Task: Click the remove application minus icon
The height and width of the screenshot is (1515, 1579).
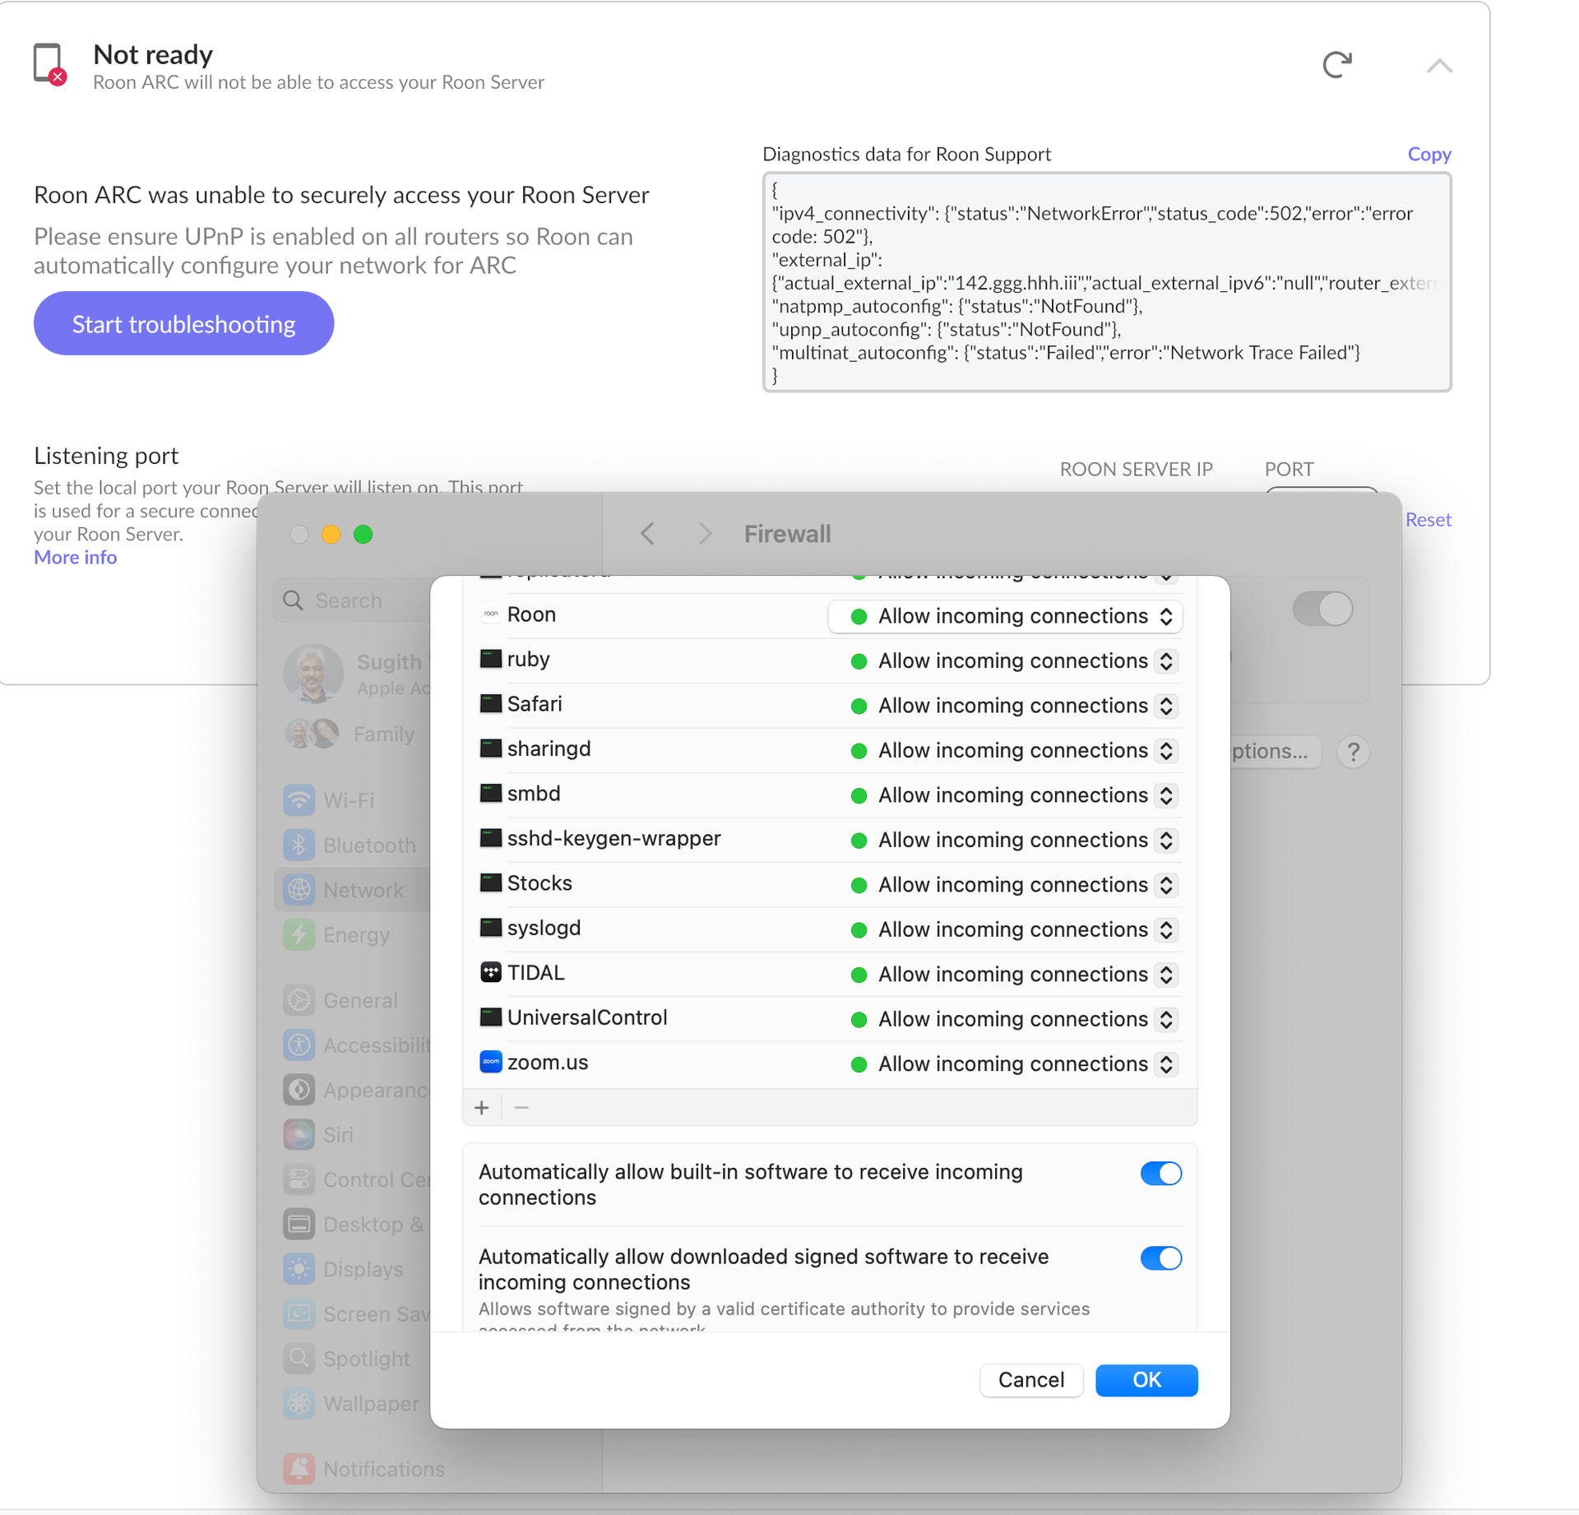Action: pos(521,1108)
